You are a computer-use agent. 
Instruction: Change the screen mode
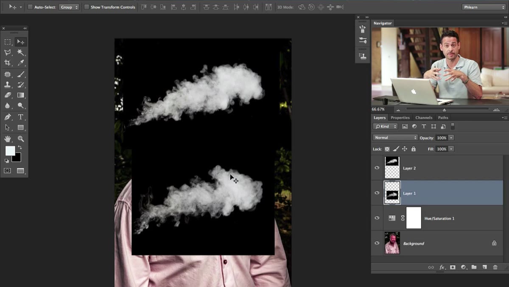pyautogui.click(x=20, y=171)
